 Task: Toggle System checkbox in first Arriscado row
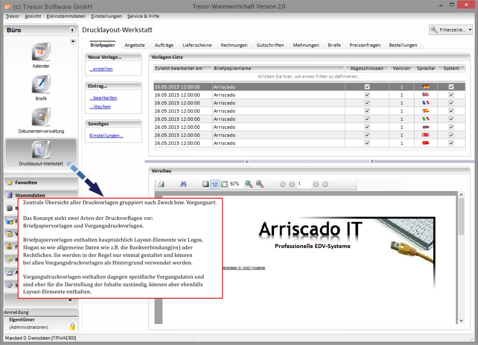point(451,87)
